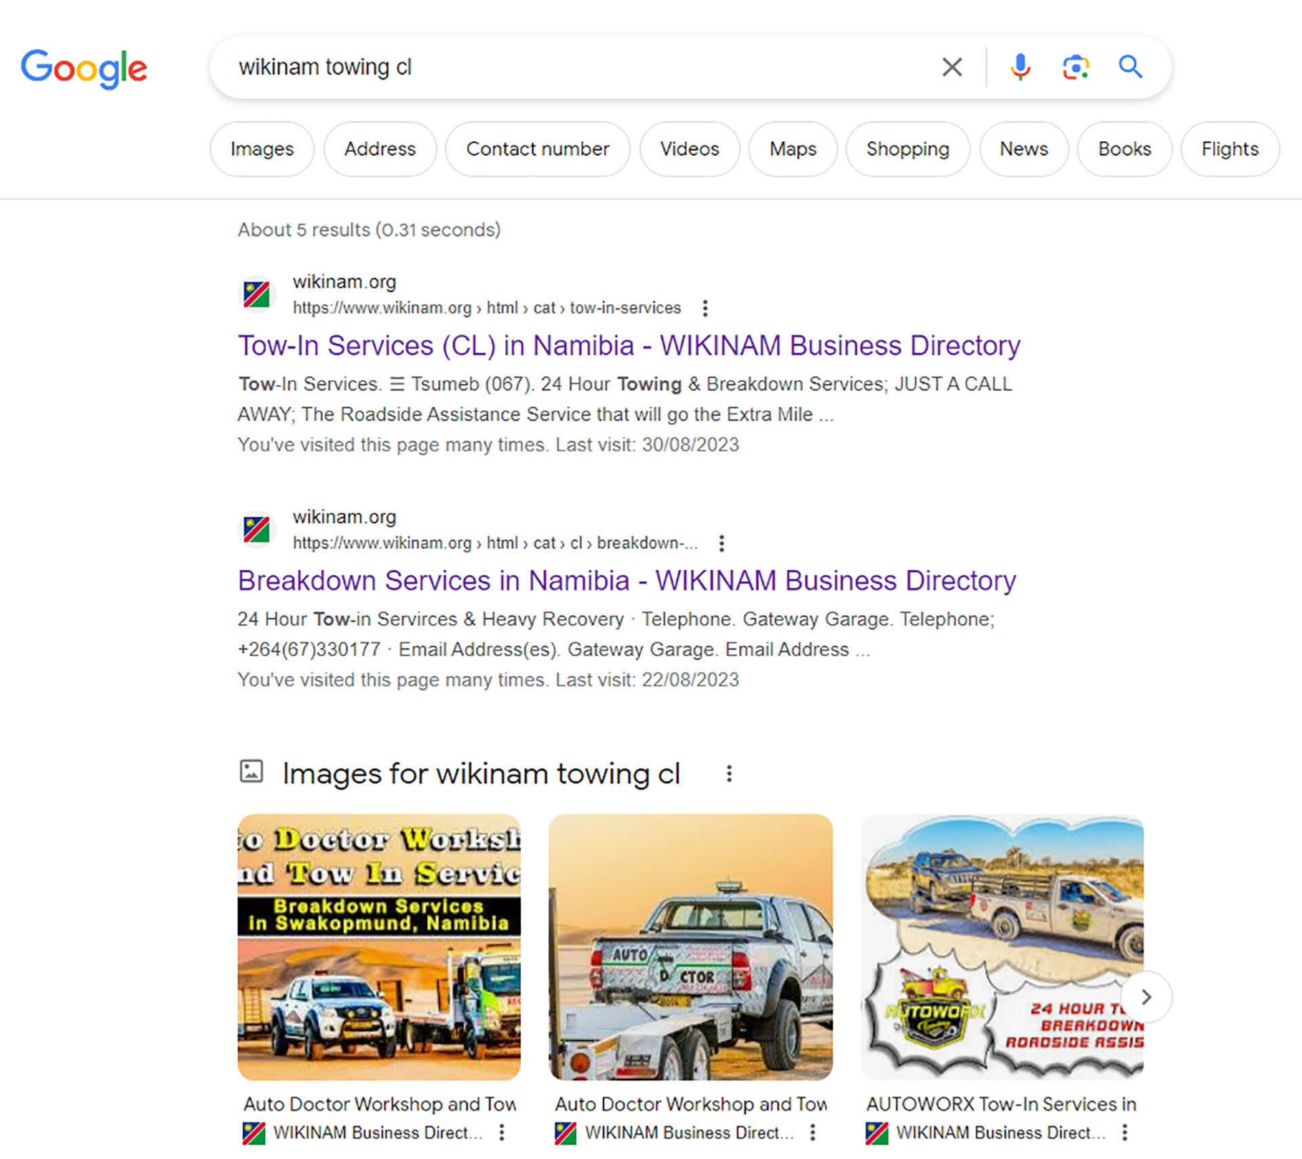This screenshot has height=1159, width=1302.
Task: Click the blue magnifier search icon
Action: click(1130, 67)
